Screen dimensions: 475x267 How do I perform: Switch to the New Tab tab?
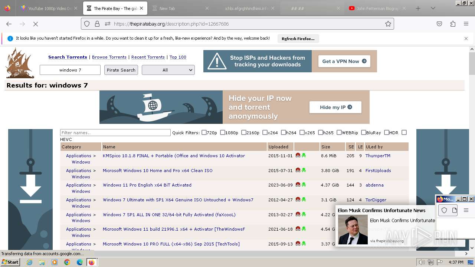tap(180, 8)
